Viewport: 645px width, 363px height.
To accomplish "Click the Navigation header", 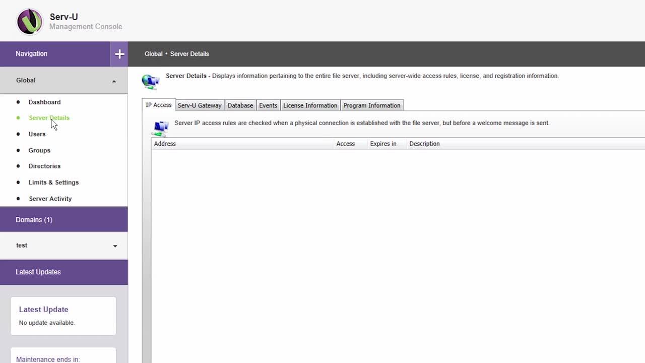I will click(55, 54).
